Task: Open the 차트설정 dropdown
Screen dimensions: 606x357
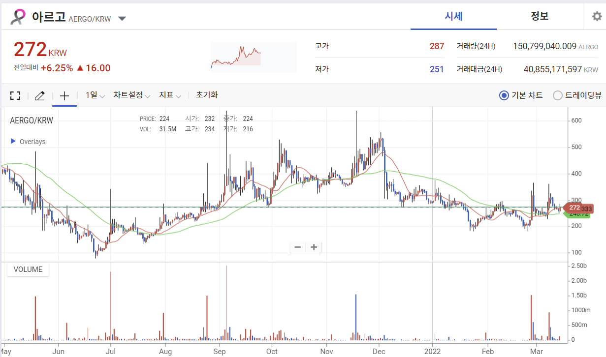Action: click(x=130, y=95)
